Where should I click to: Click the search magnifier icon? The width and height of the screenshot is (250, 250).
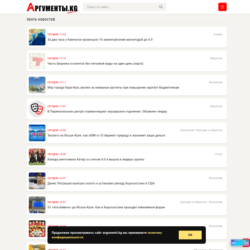tap(161, 7)
